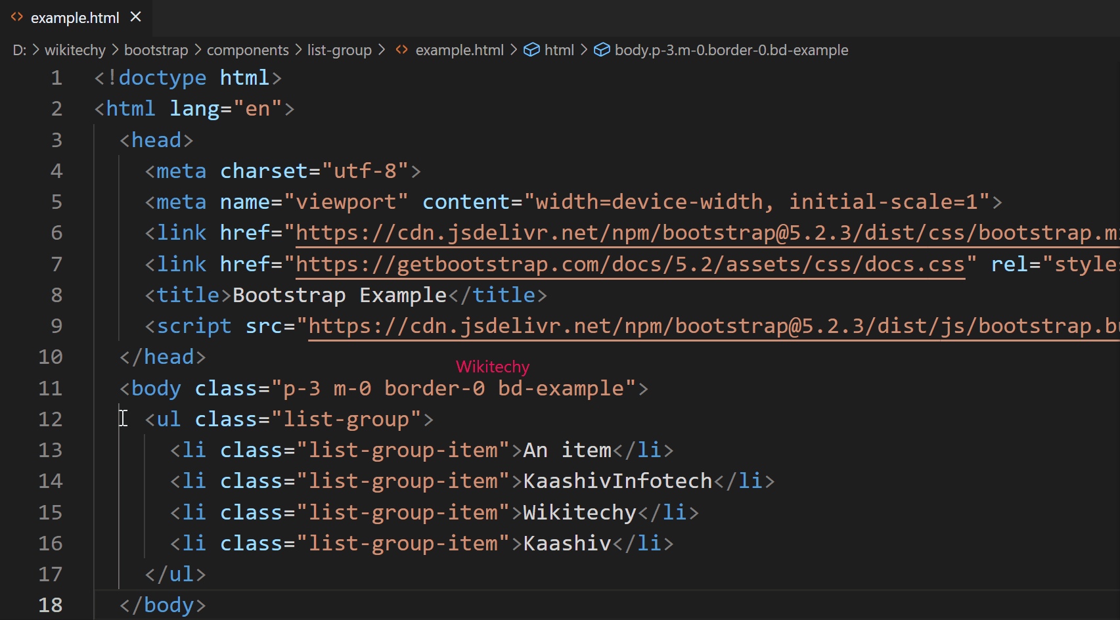Open the components breadcrumb dropdown
Viewport: 1120px width, 620px height.
248,50
